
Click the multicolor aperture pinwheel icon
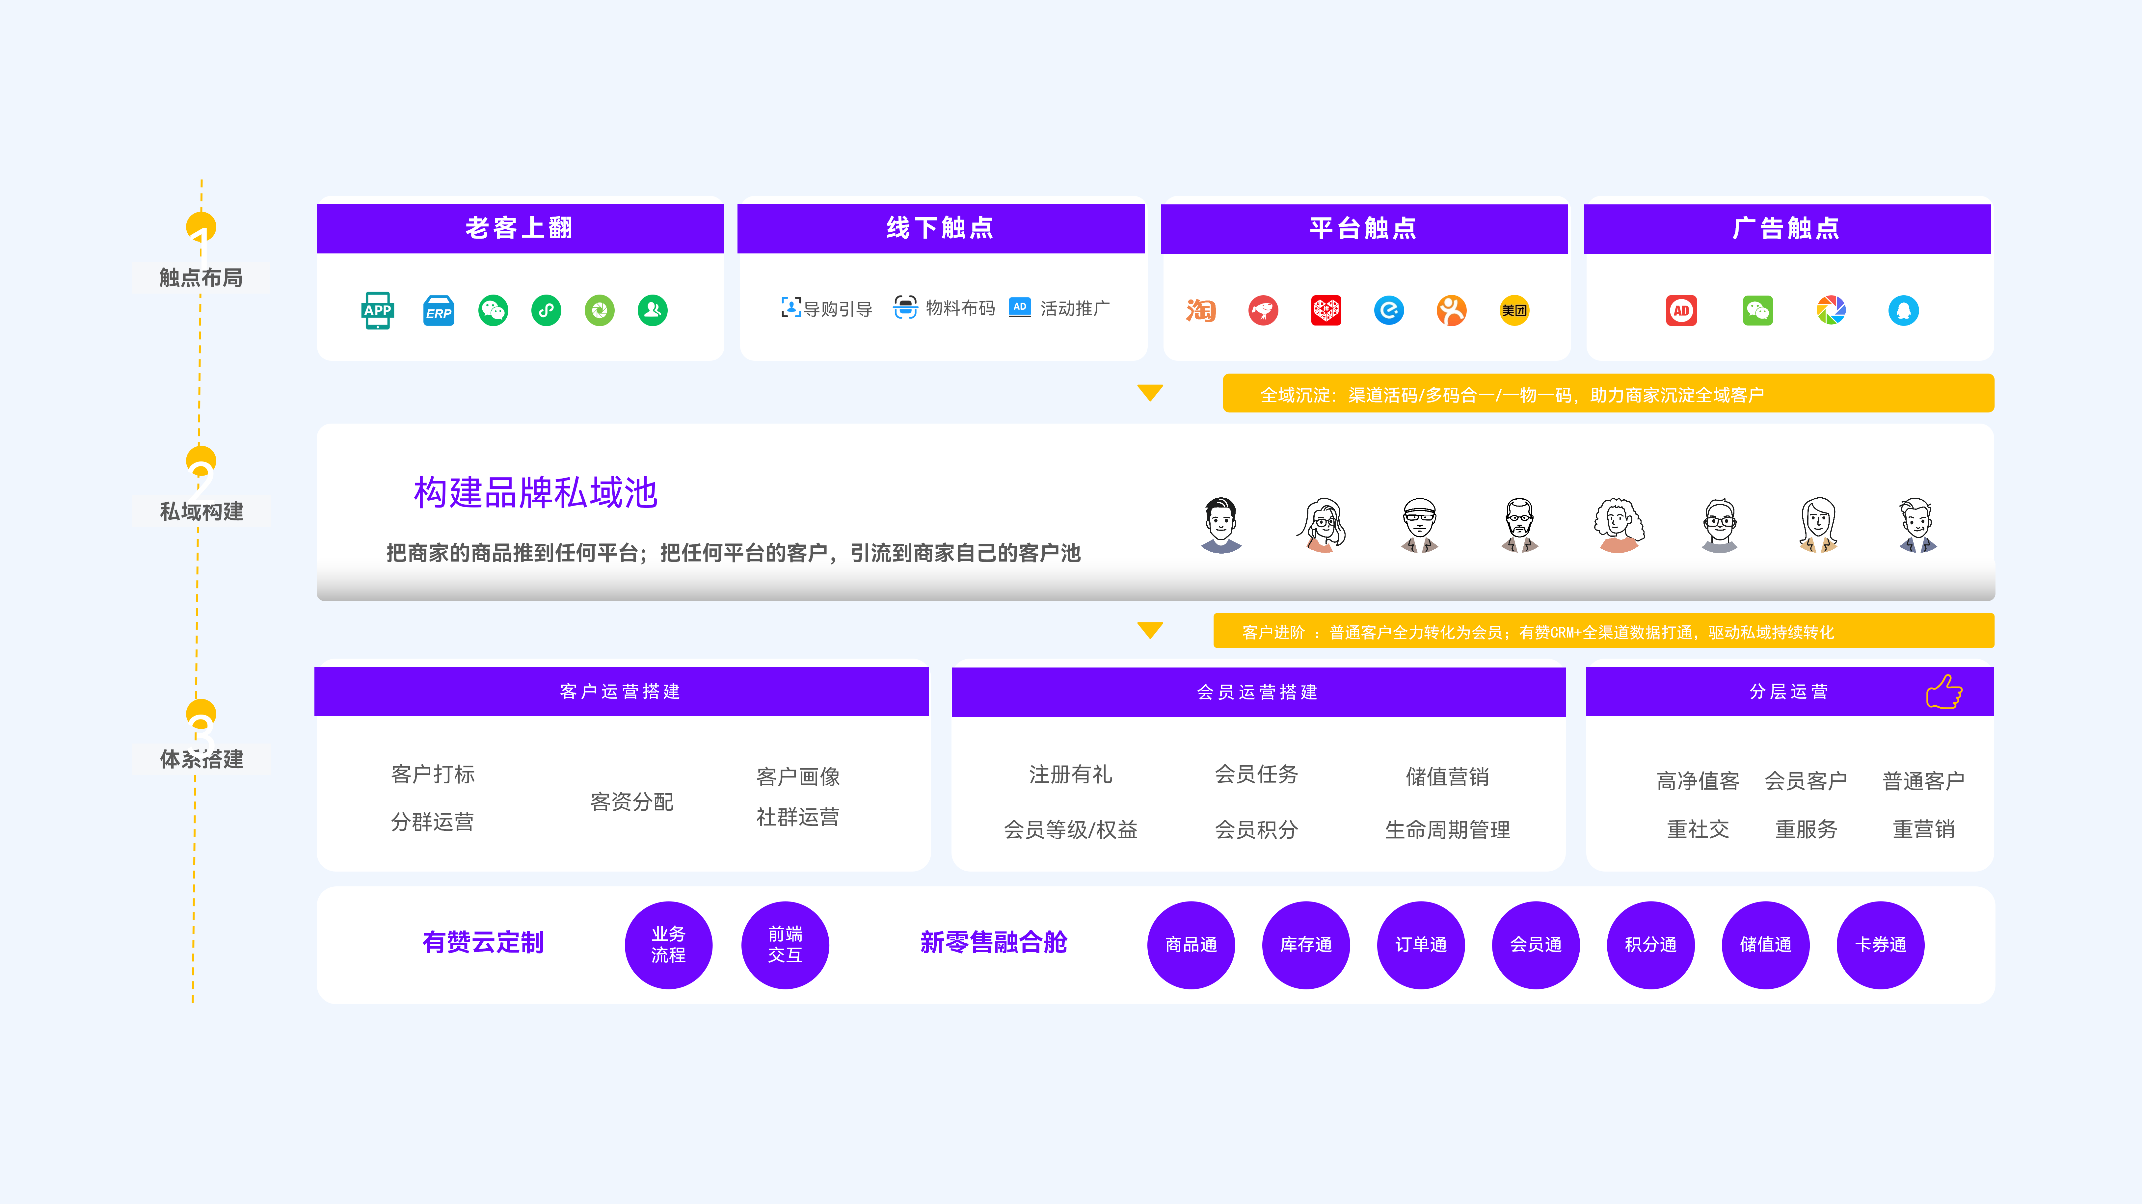pos(1831,310)
